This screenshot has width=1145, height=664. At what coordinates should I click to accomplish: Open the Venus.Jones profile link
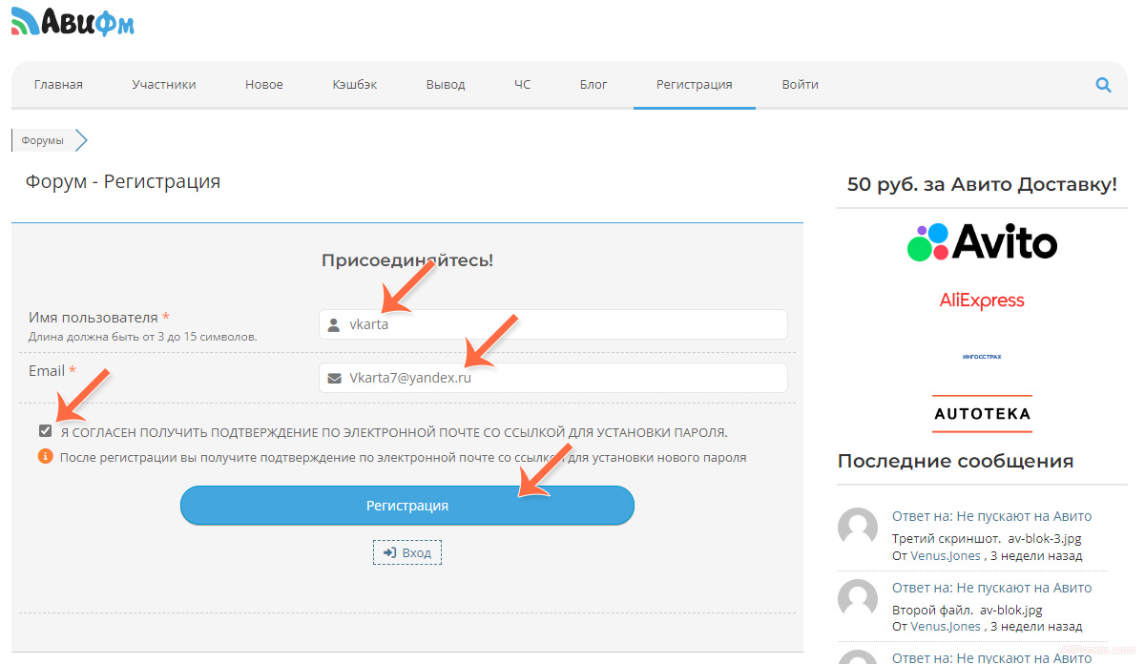point(946,555)
